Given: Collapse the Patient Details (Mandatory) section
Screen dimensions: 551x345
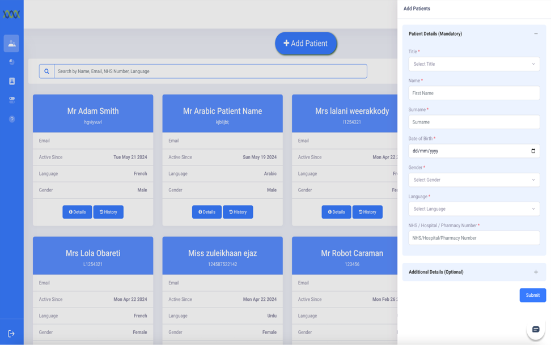Looking at the screenshot, I should tap(535, 34).
